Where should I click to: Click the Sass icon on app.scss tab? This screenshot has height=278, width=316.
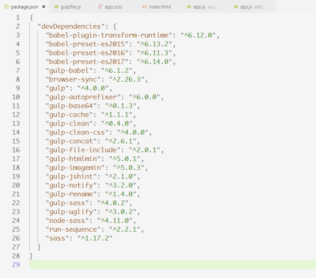coord(100,7)
